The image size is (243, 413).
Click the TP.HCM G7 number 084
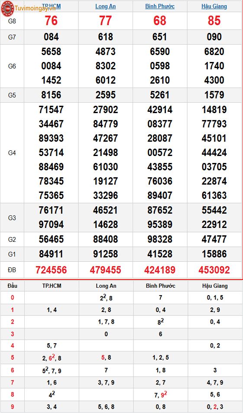(51, 37)
